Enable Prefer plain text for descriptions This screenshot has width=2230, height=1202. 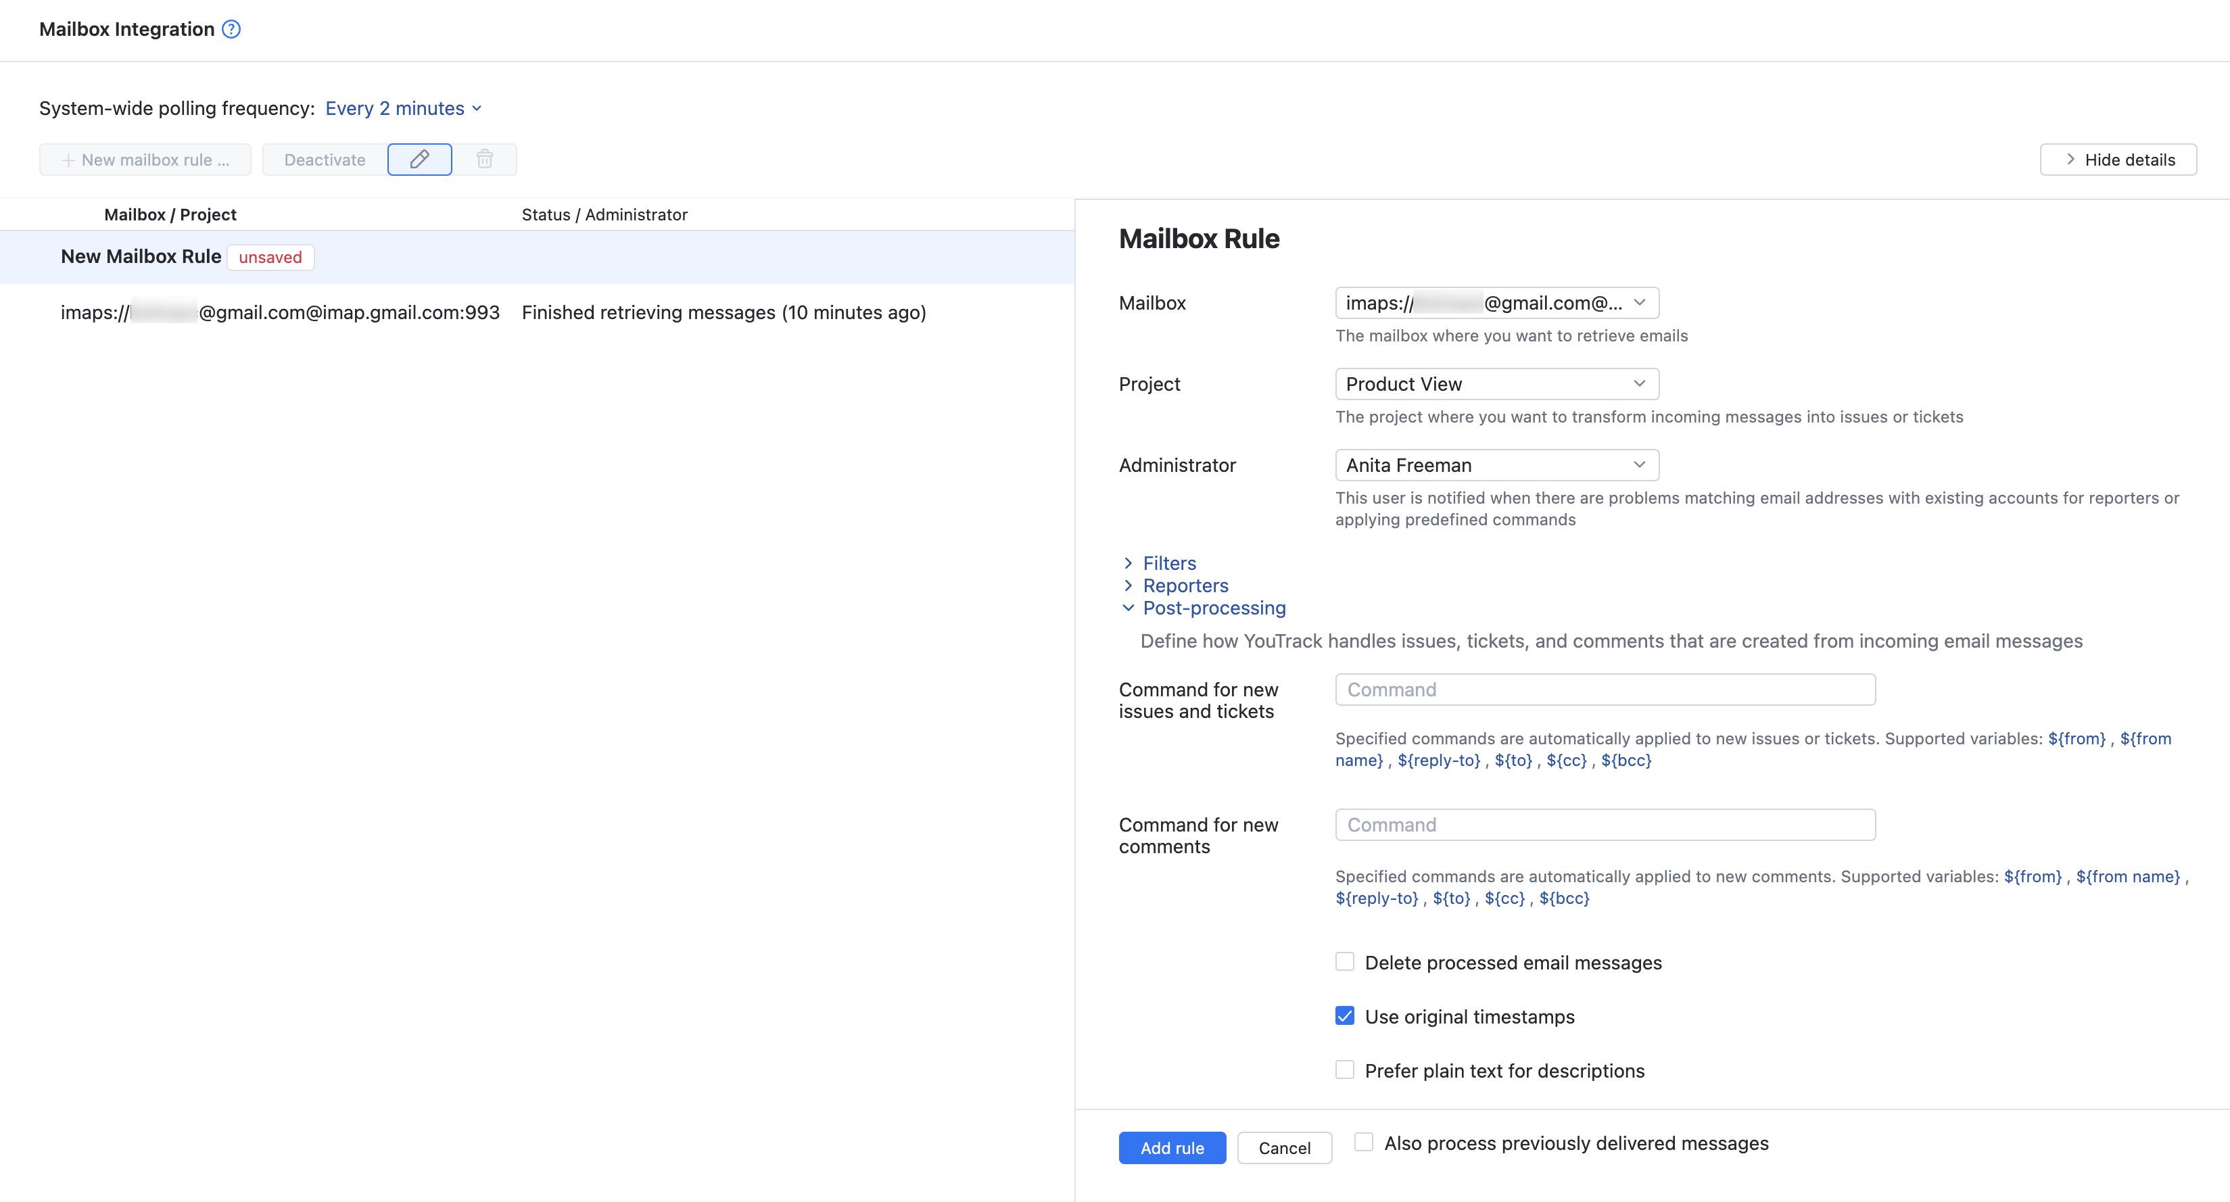1344,1069
